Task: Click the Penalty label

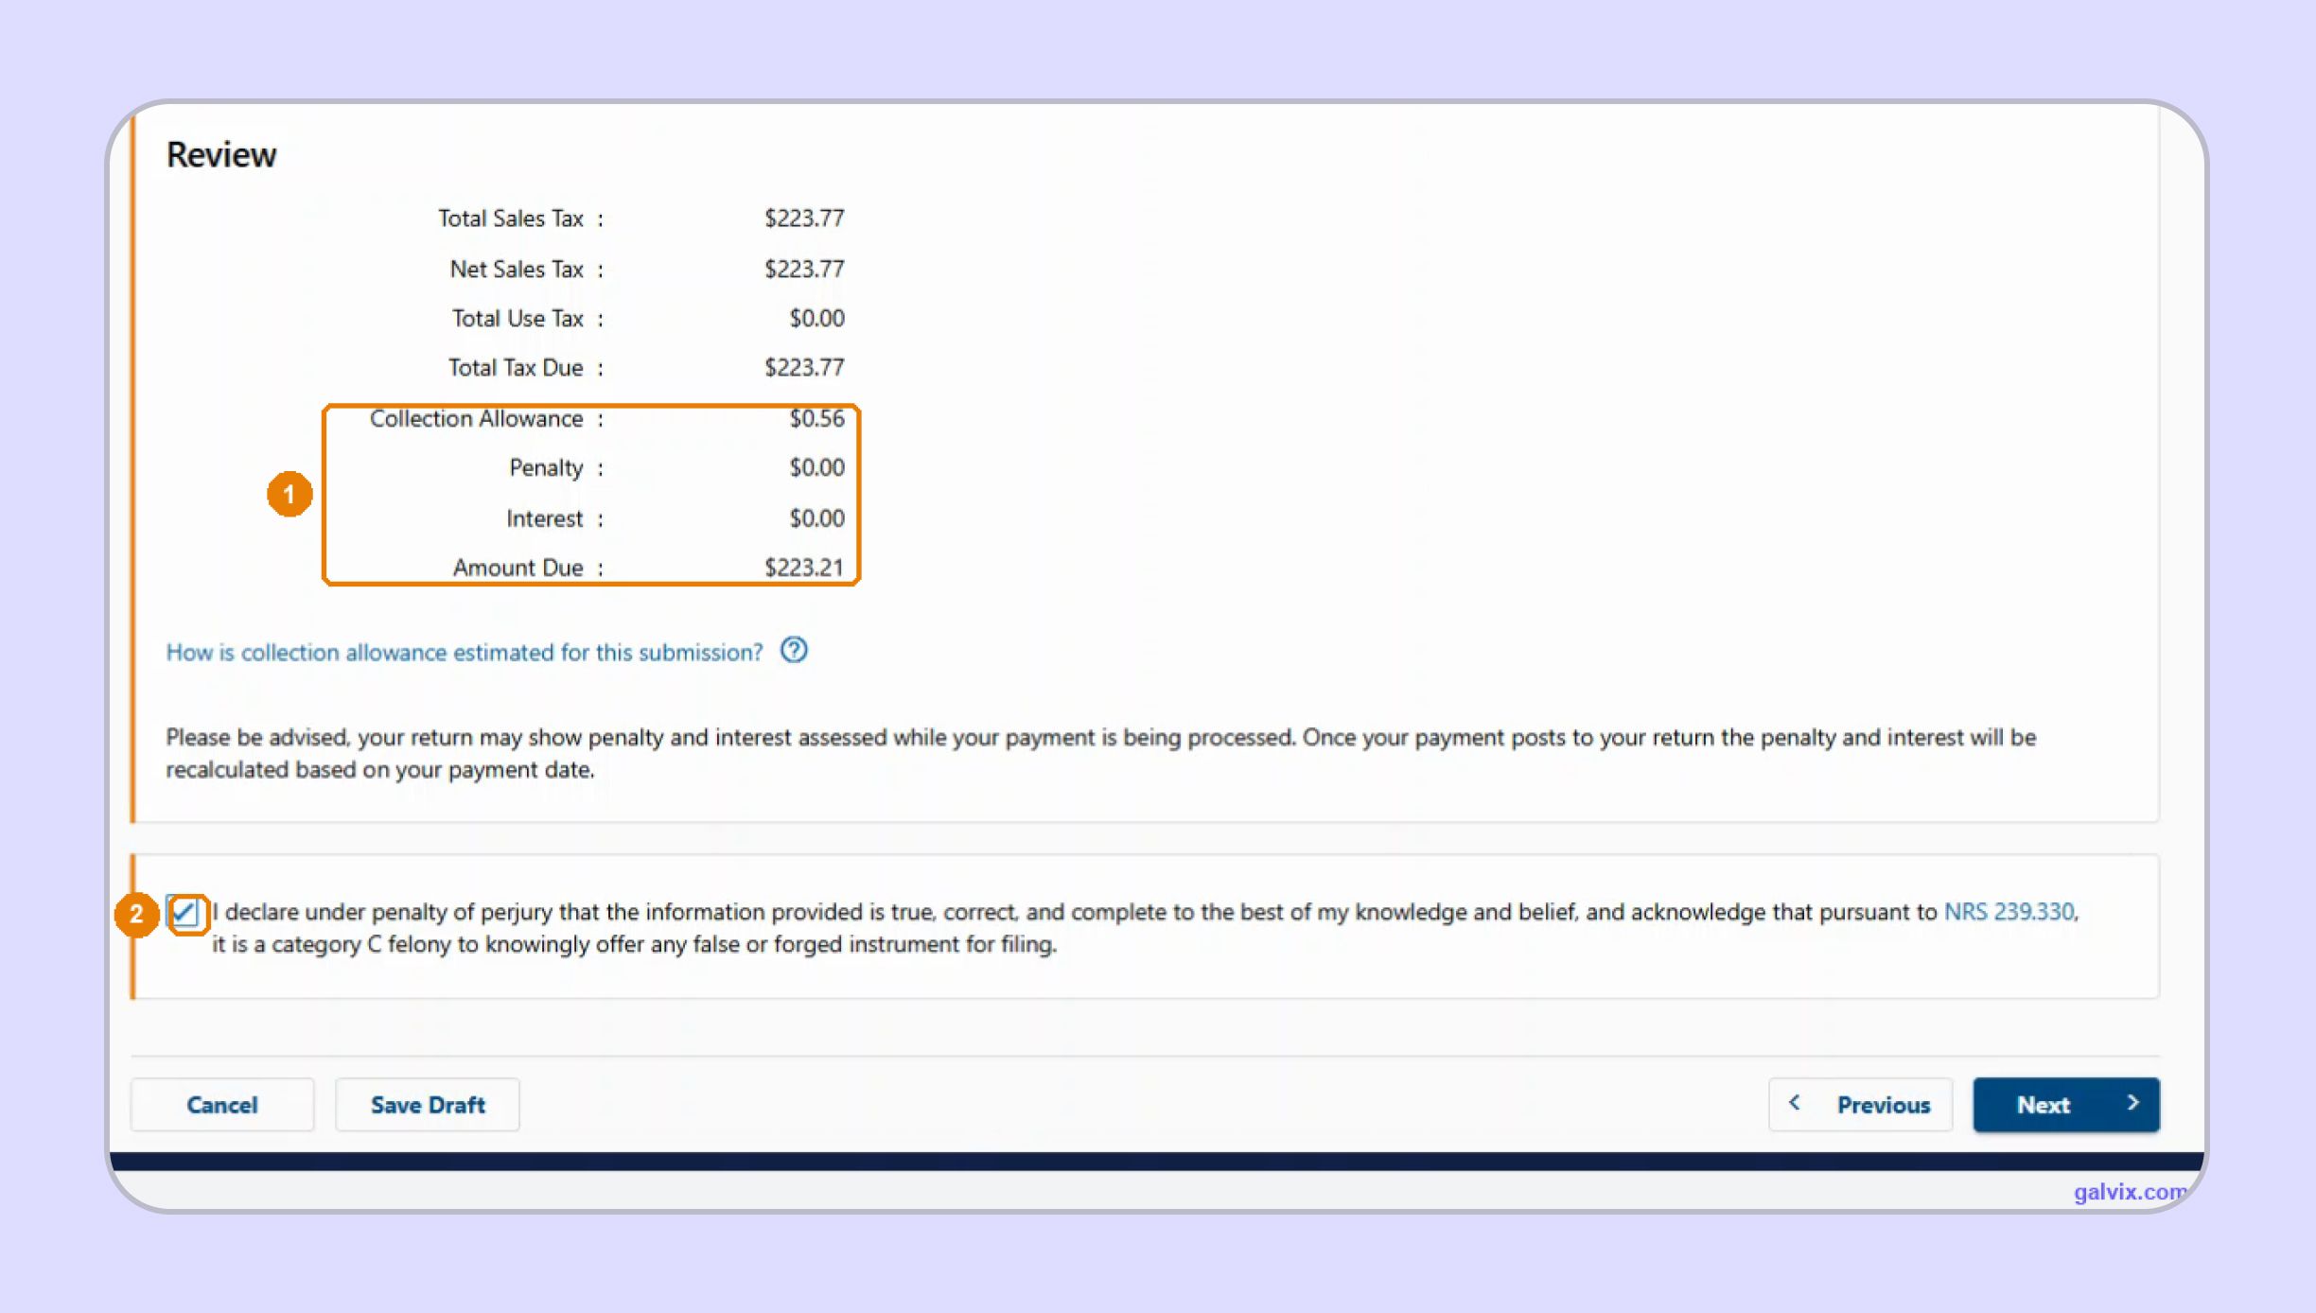Action: coord(546,468)
